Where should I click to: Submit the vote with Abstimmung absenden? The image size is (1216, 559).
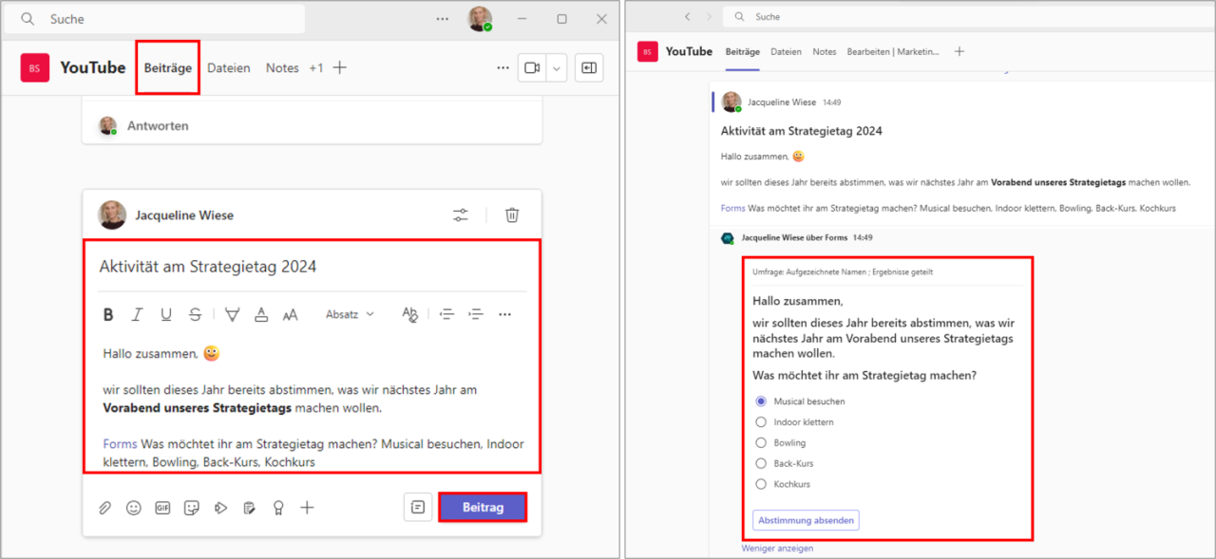click(x=806, y=519)
